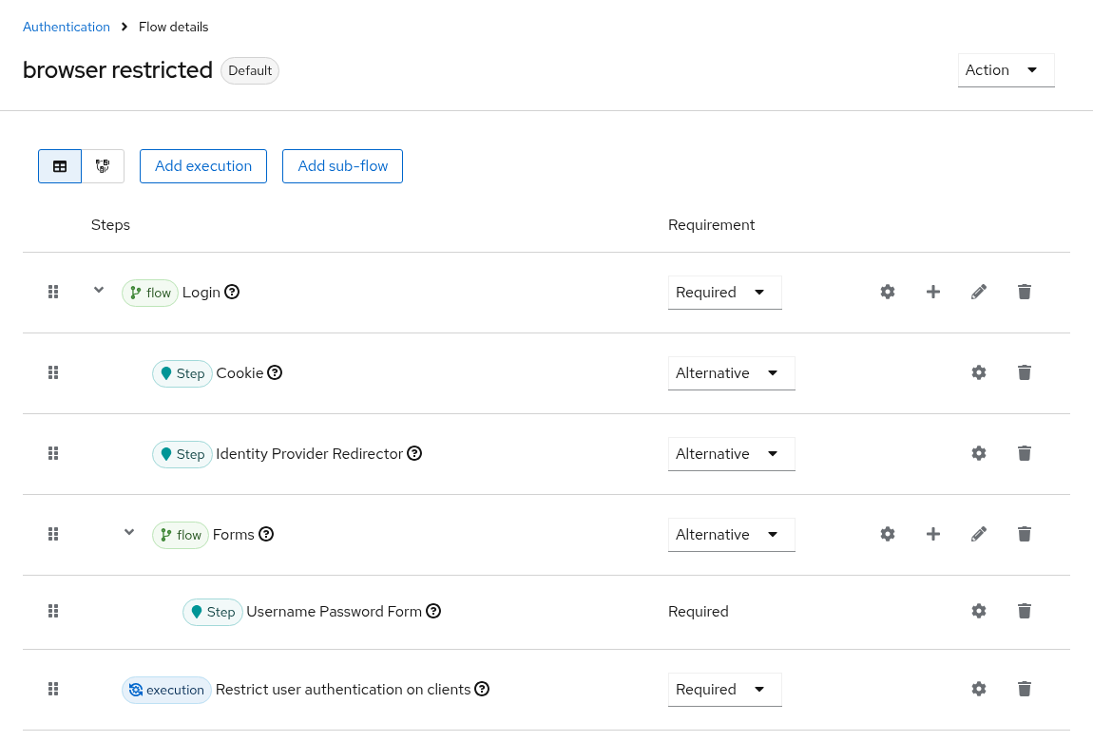Delete the Login flow with trash icon
Screen dimensions: 1093x741
click(x=1025, y=292)
